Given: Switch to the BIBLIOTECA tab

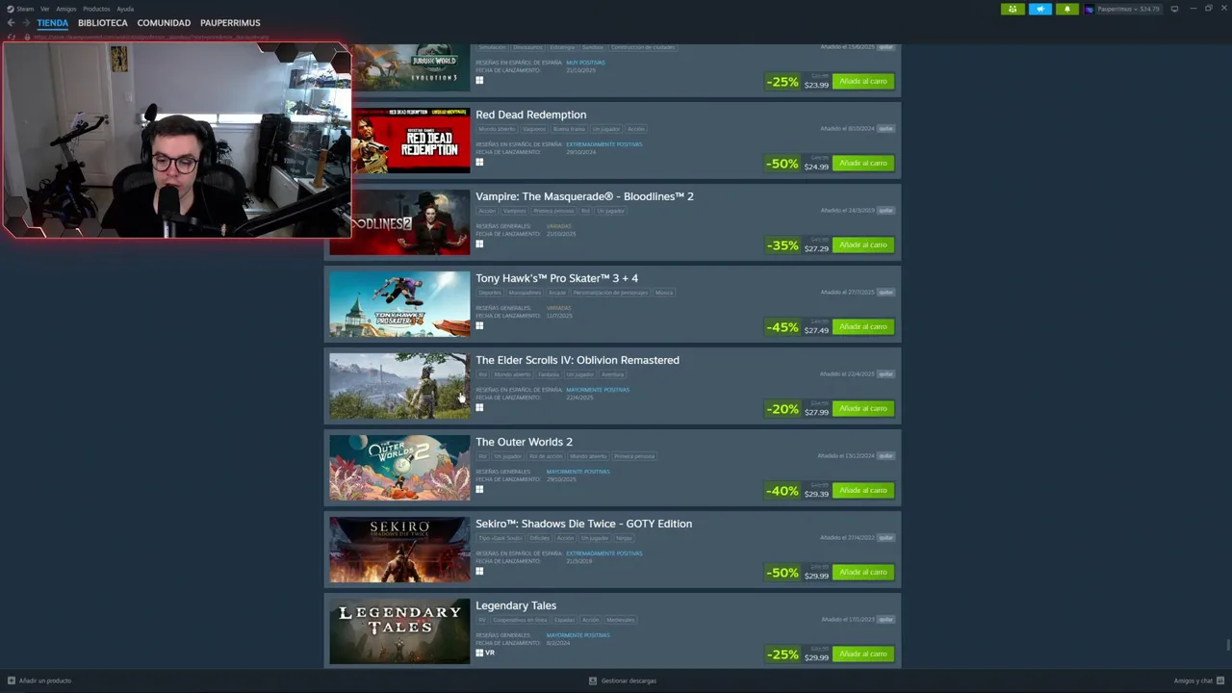Looking at the screenshot, I should coord(102,22).
